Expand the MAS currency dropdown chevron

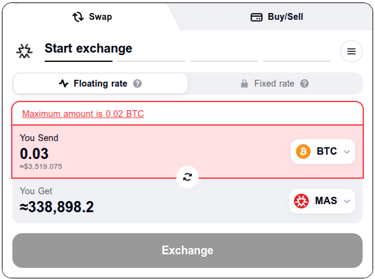pyautogui.click(x=347, y=201)
